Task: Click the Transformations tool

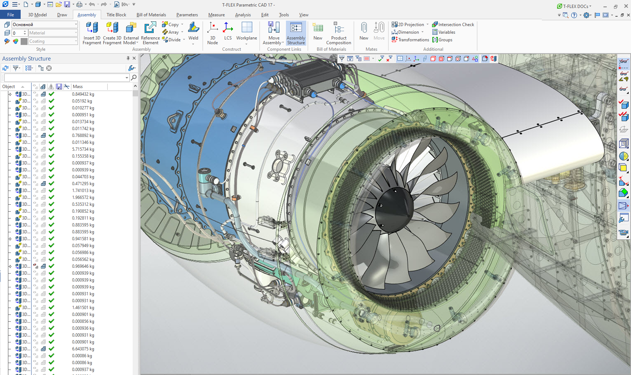Action: (410, 40)
